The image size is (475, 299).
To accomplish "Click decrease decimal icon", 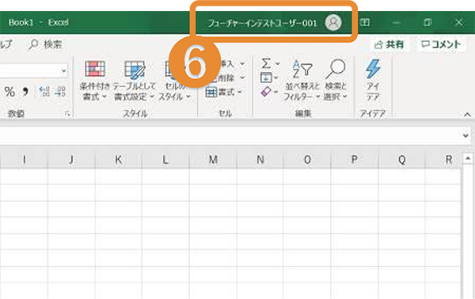I will click(60, 92).
